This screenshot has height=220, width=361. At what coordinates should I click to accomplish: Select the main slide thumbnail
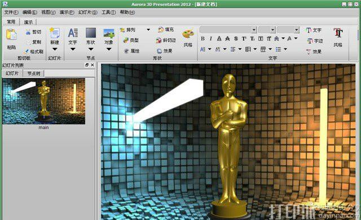coord(44,101)
